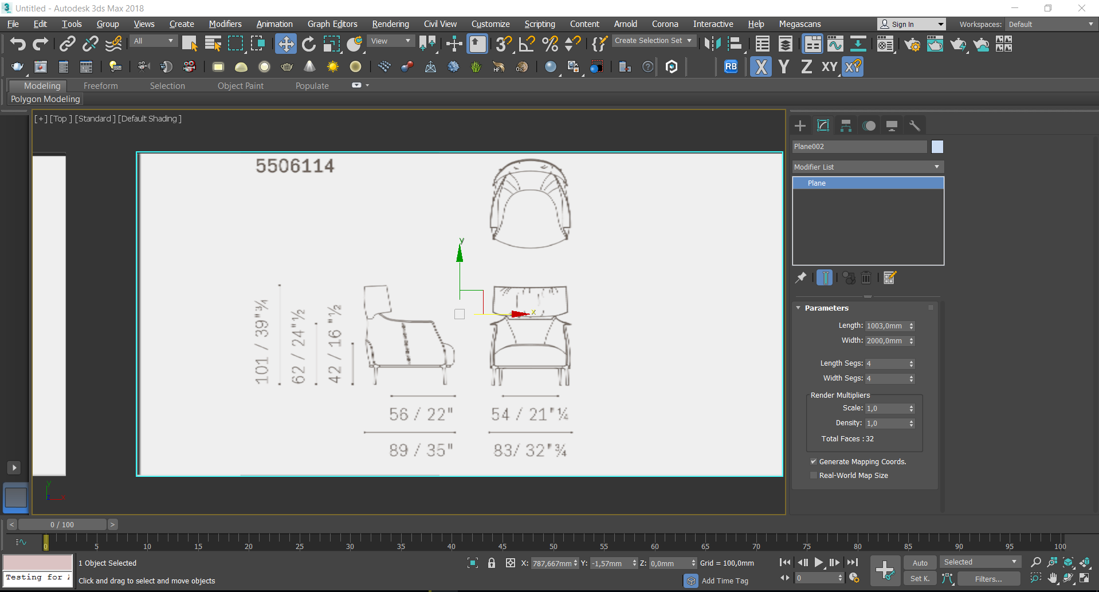1099x592 pixels.
Task: Pin the modifier stack
Action: [800, 278]
